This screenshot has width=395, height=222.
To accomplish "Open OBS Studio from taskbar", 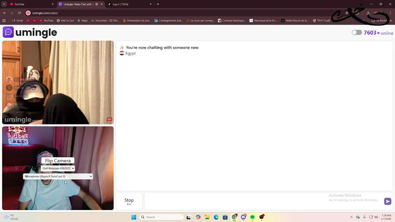I will [x=262, y=217].
